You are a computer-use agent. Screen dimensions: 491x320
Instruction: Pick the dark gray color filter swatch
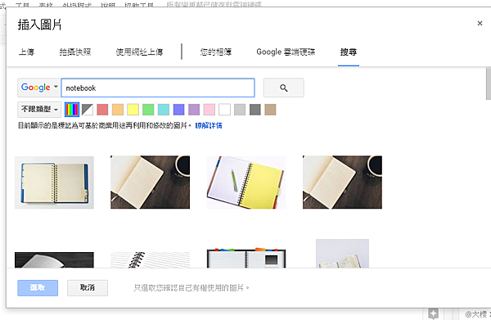tap(255, 110)
